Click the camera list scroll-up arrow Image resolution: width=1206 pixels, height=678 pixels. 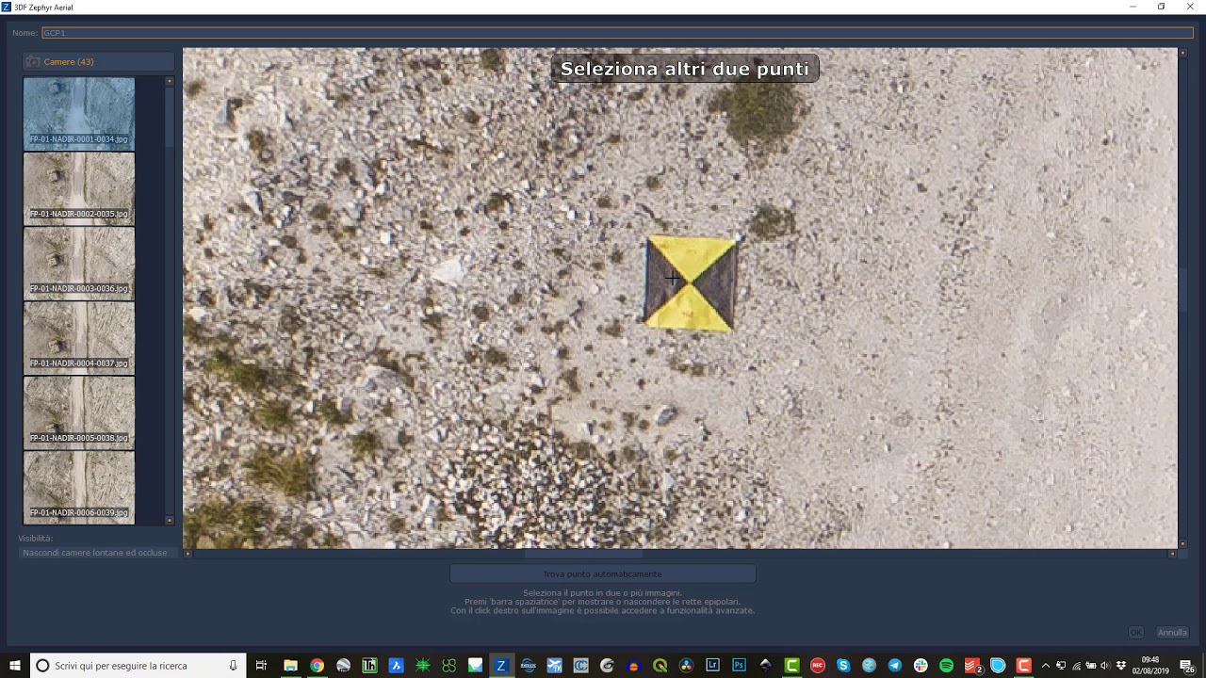(x=170, y=81)
